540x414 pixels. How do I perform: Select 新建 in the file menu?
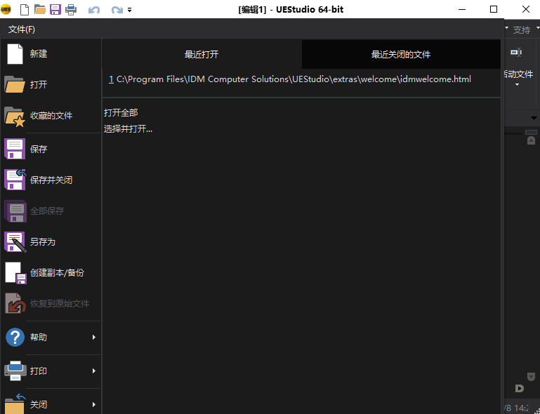point(51,54)
